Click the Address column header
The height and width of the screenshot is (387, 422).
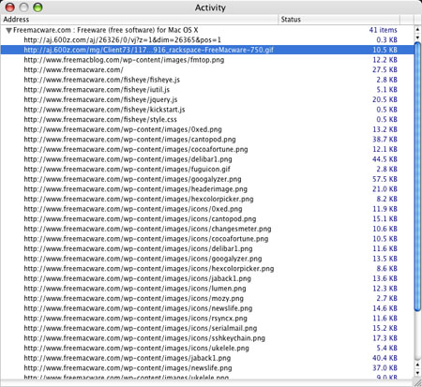(139, 20)
